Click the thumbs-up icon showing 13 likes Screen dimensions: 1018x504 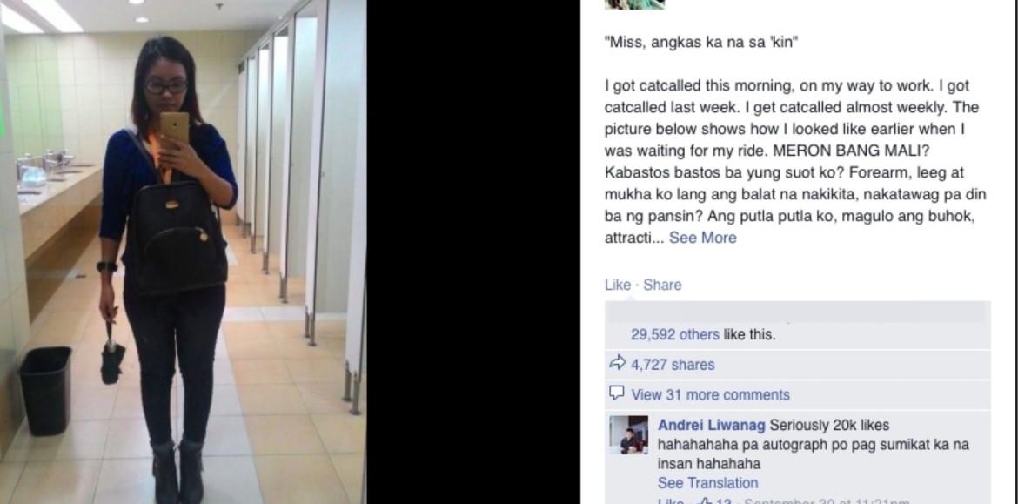706,501
